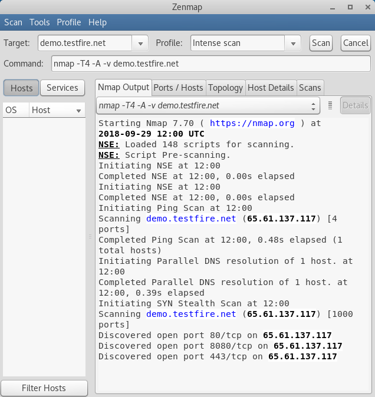The image size is (375, 397).
Task: Switch to Nmap Output tab
Action: (123, 87)
